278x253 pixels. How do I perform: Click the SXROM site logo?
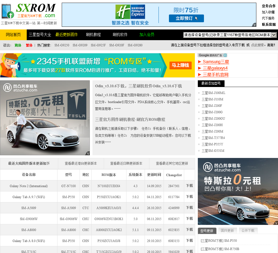coord(29,14)
